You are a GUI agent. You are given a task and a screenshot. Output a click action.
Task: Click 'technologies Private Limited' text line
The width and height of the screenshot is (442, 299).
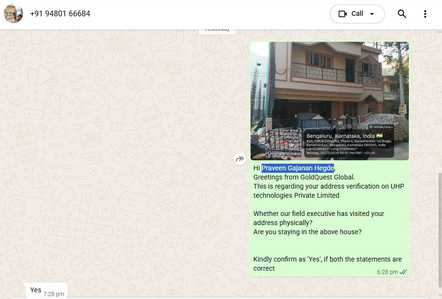tap(296, 195)
